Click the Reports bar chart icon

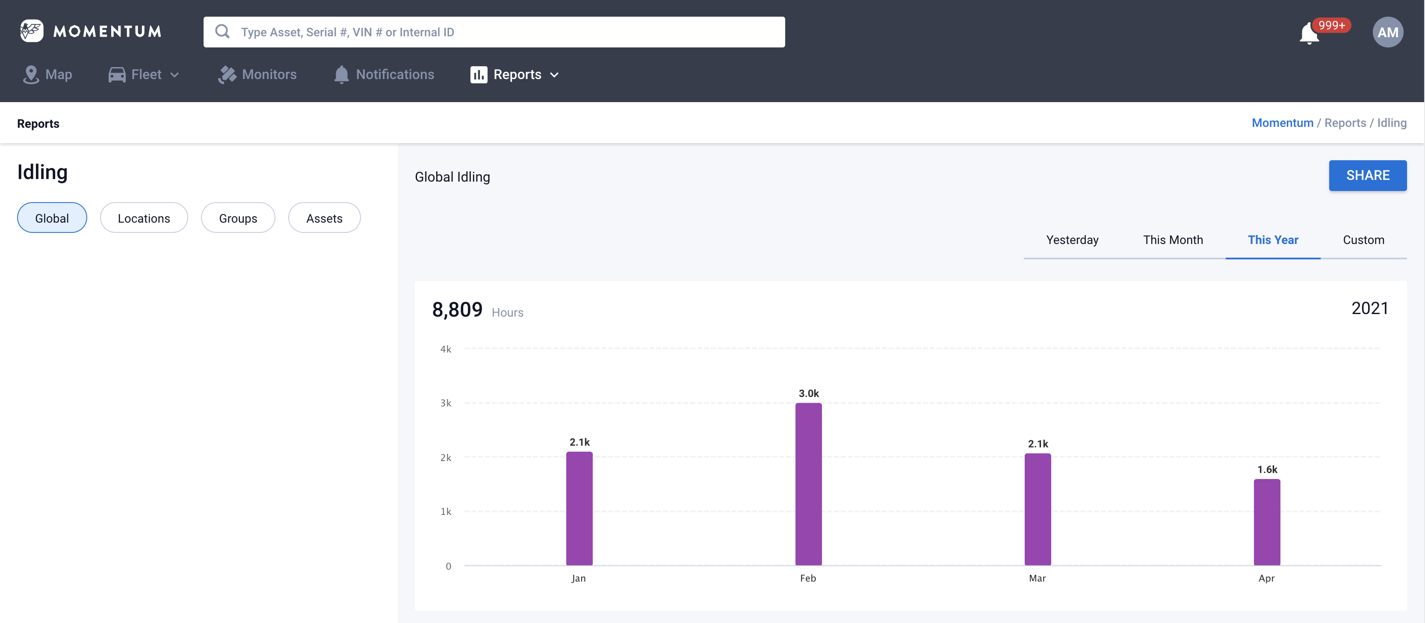[479, 75]
